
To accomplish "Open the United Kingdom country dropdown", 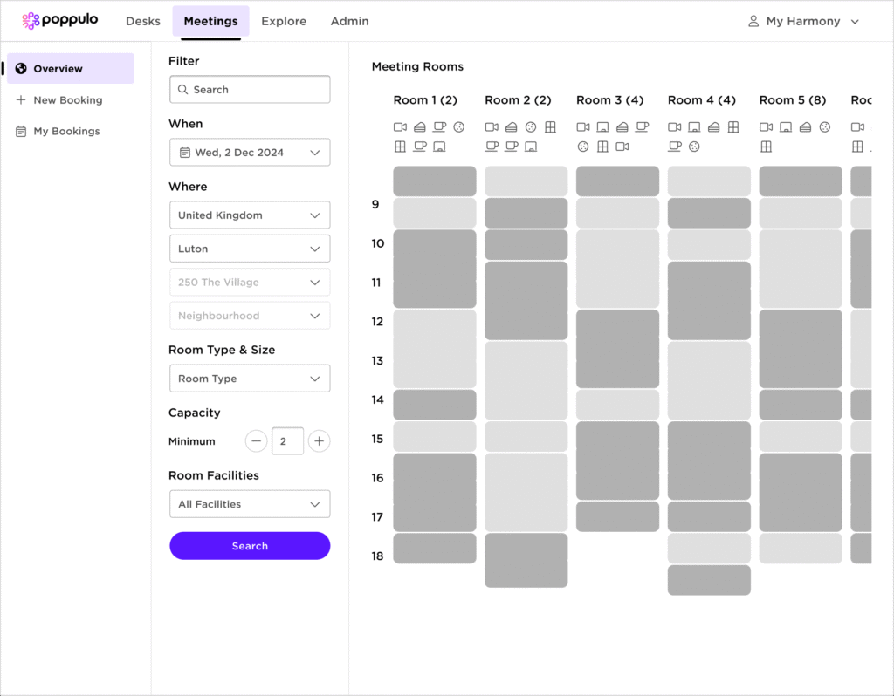I will click(250, 215).
